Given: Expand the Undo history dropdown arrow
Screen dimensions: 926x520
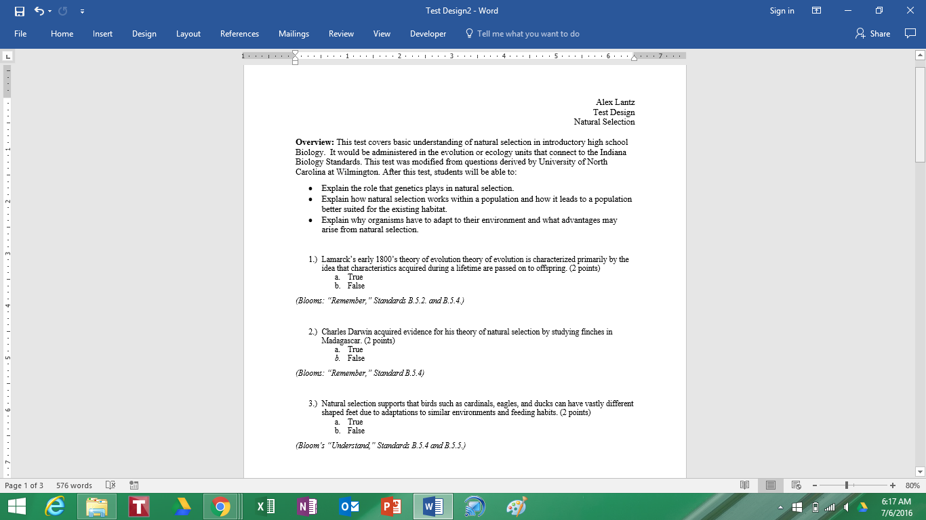Looking at the screenshot, I should 50,12.
